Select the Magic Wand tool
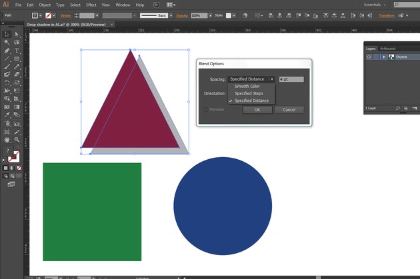Image resolution: width=420 pixels, height=279 pixels. tap(7, 42)
